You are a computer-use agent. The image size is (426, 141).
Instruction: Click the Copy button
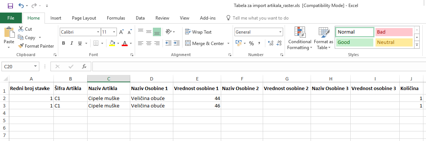(x=27, y=38)
